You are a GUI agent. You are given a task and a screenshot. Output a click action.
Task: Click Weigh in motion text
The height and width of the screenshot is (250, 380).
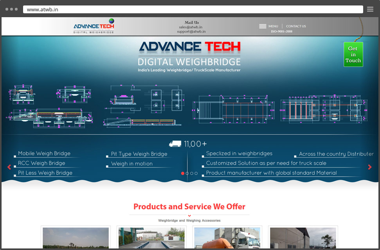(x=132, y=164)
